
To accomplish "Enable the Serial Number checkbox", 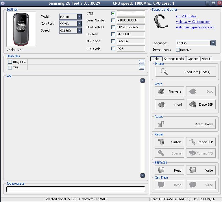I will 113,21.
